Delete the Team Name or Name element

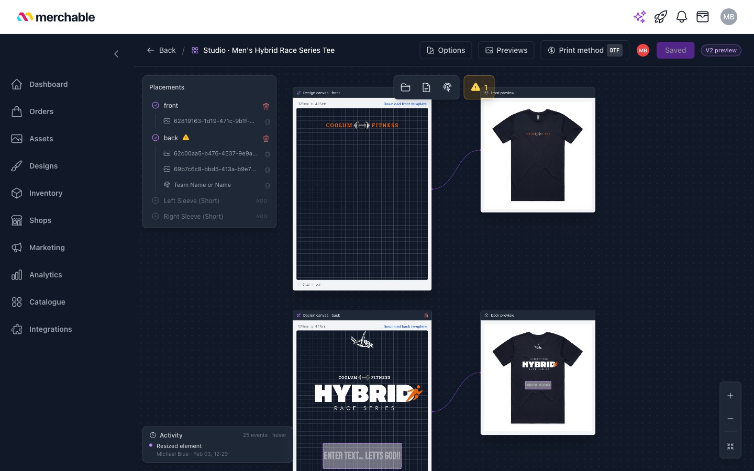pos(268,185)
